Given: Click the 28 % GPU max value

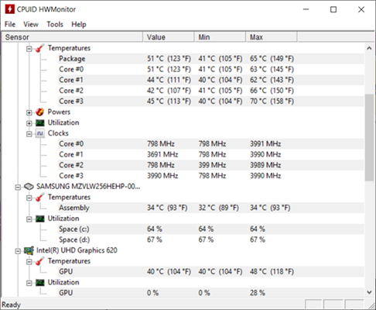Looking at the screenshot, I should tap(258, 293).
